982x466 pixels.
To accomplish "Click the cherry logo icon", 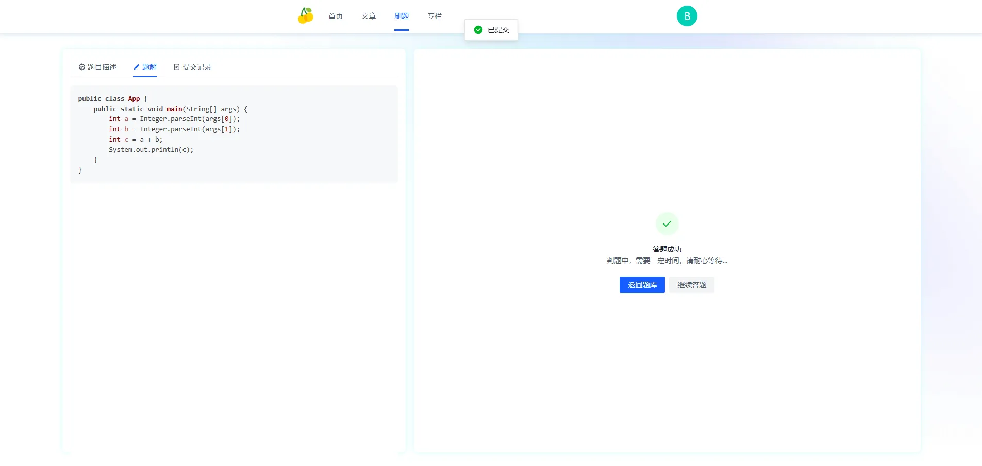I will click(x=306, y=16).
